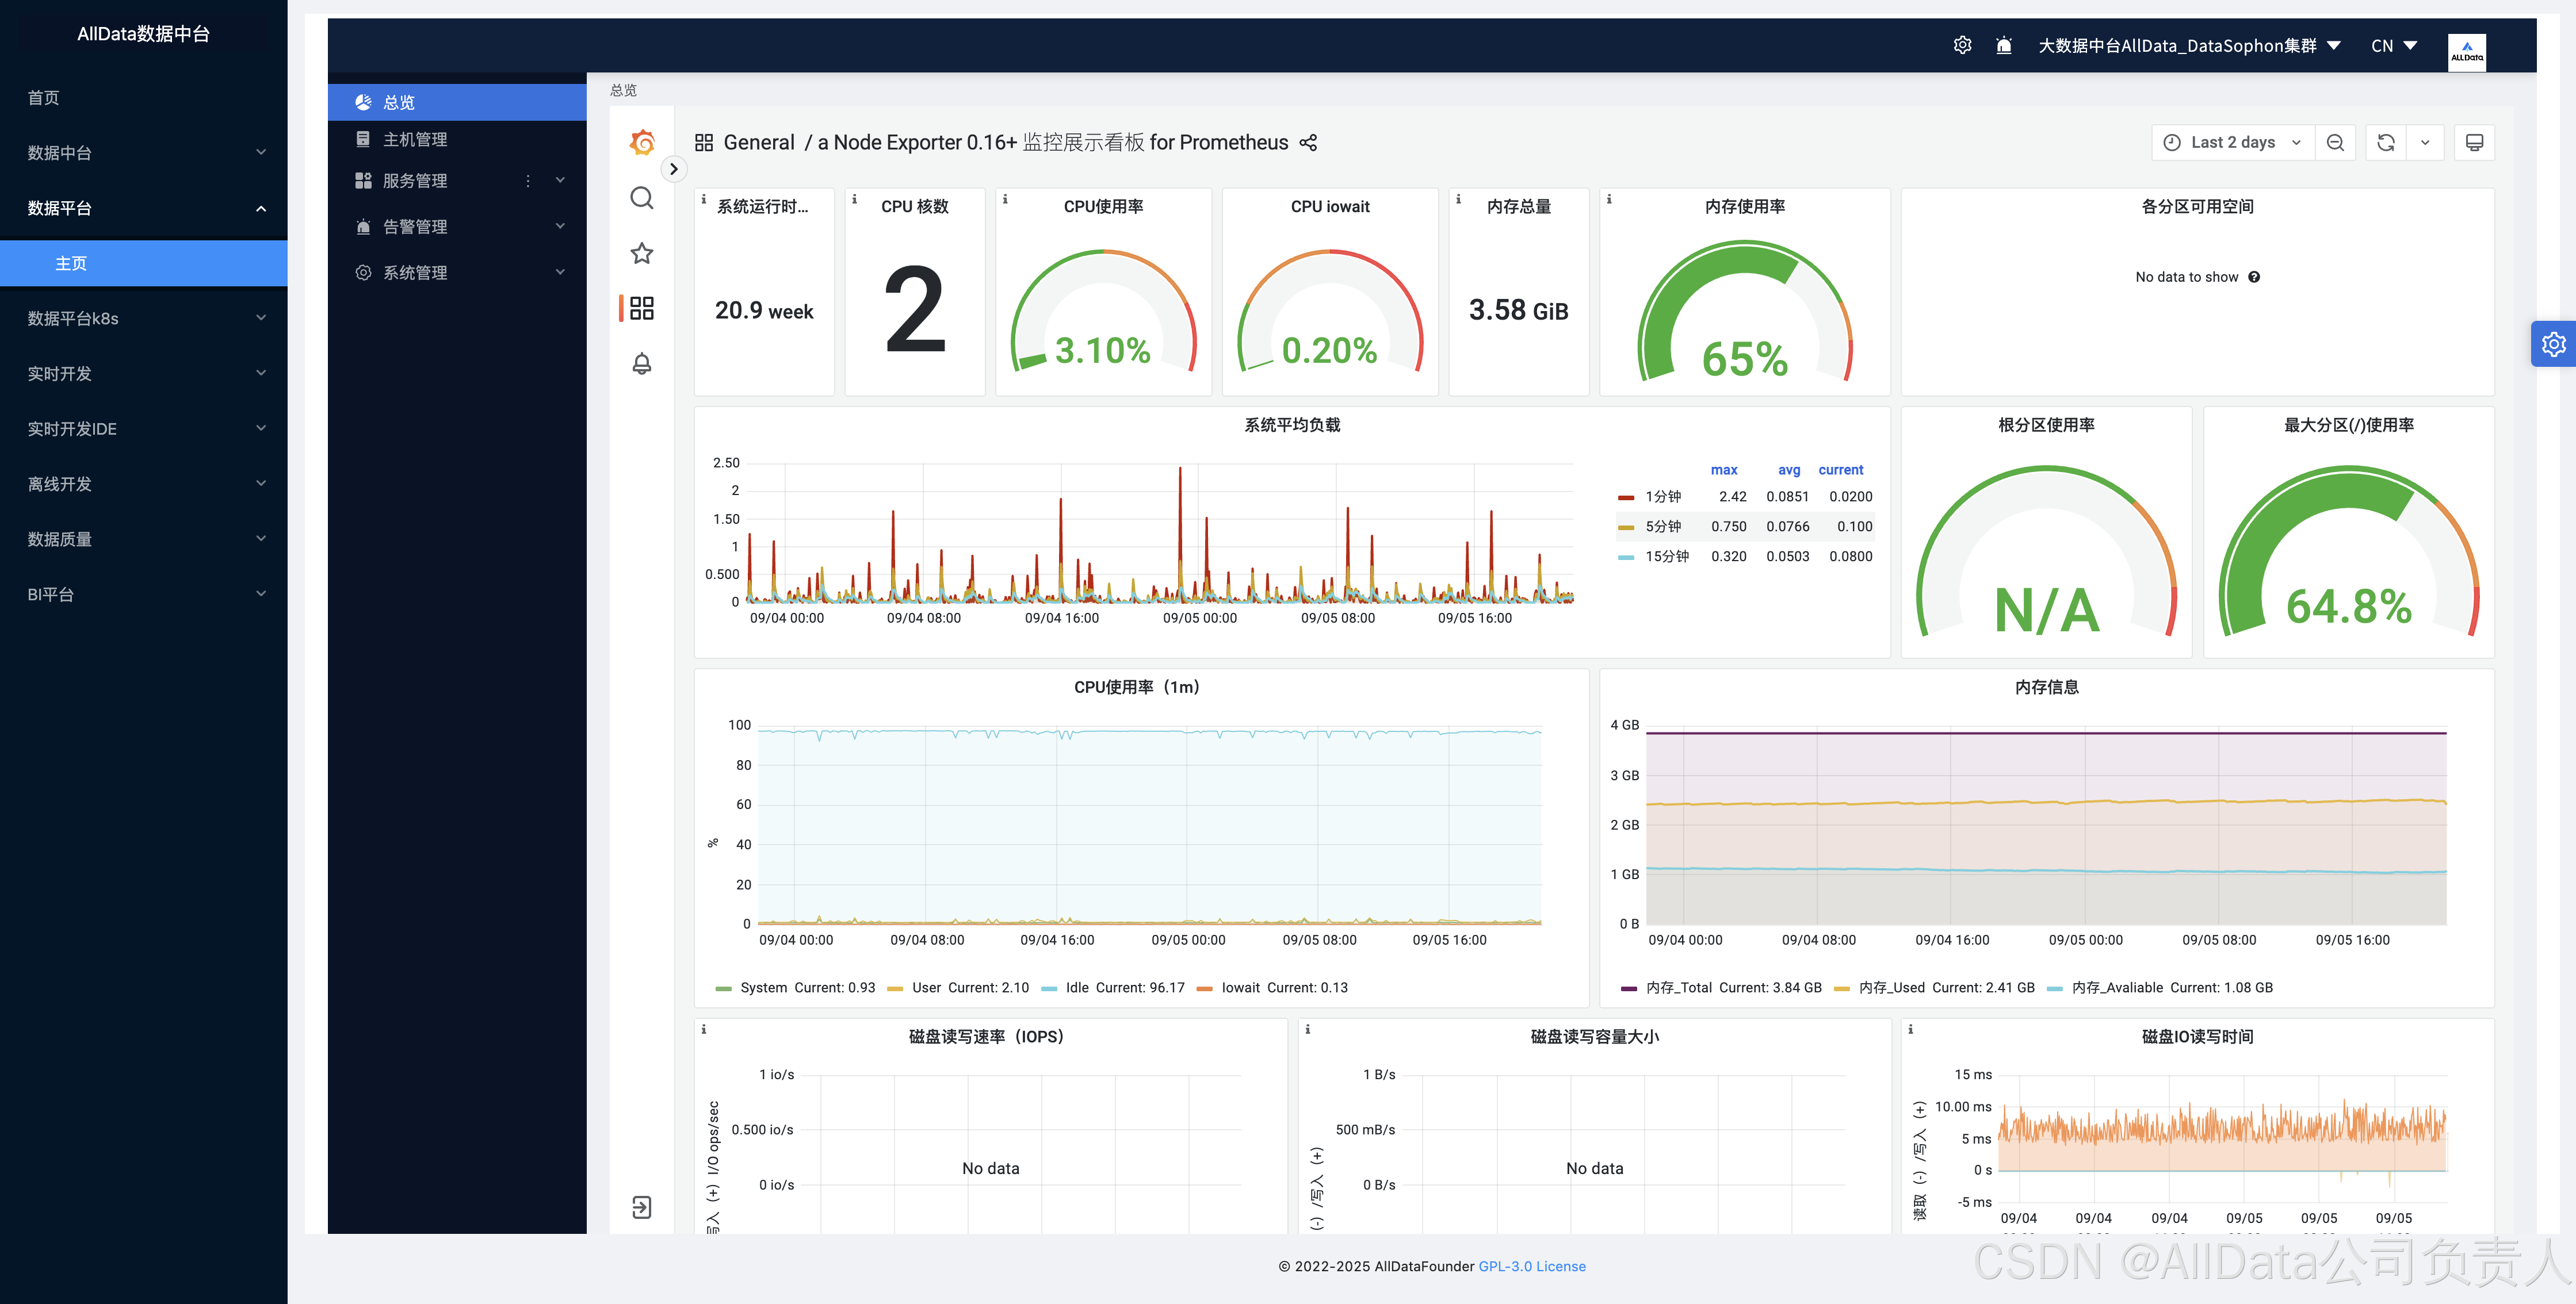Click the cycle view mode monitor icon
Screen dimensions: 2576x1304
point(2474,143)
